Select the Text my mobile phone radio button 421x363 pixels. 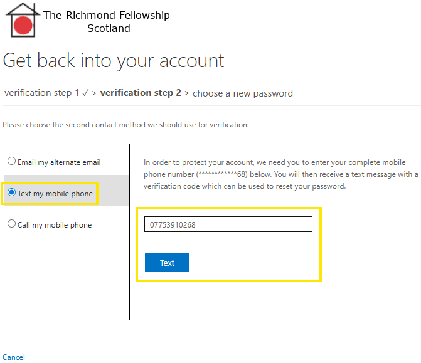(x=11, y=193)
